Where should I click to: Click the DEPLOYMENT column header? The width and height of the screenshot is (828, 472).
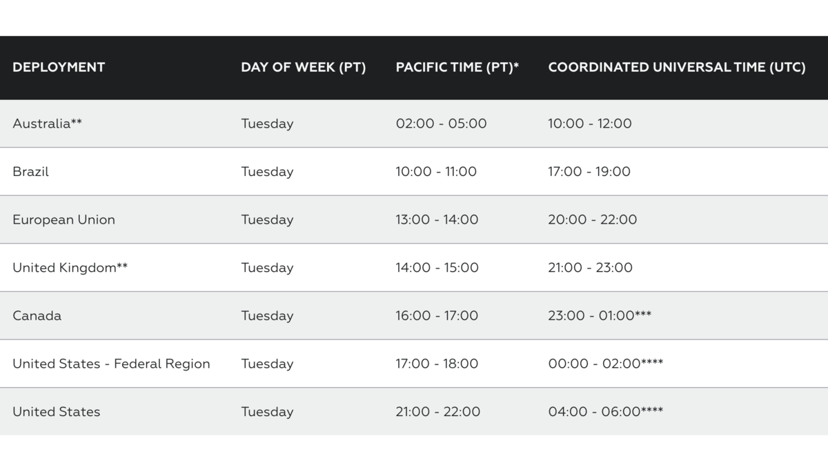pyautogui.click(x=59, y=68)
